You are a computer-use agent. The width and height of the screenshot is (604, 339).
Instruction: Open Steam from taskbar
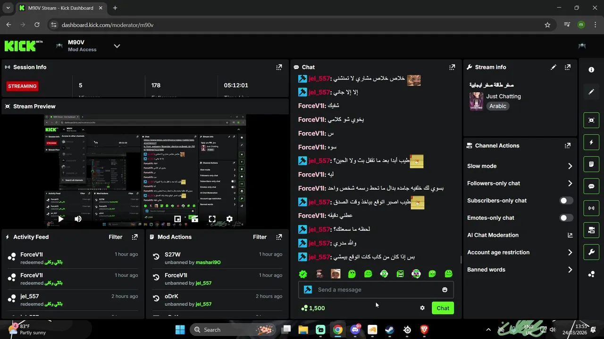390,330
